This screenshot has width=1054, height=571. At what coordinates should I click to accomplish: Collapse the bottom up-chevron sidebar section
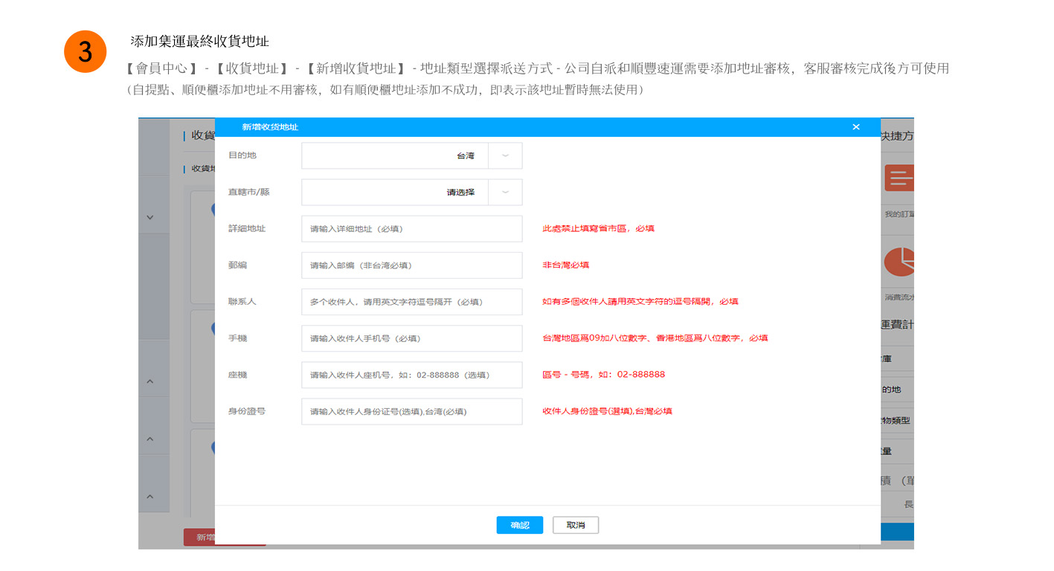click(x=150, y=496)
